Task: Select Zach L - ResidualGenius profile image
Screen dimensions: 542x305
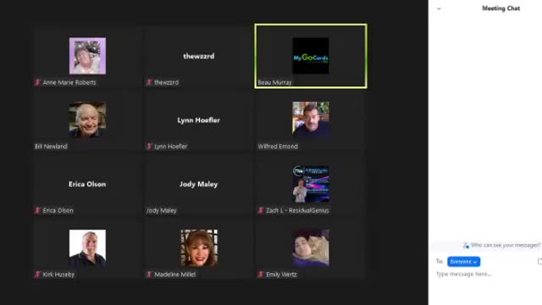Action: (x=311, y=184)
